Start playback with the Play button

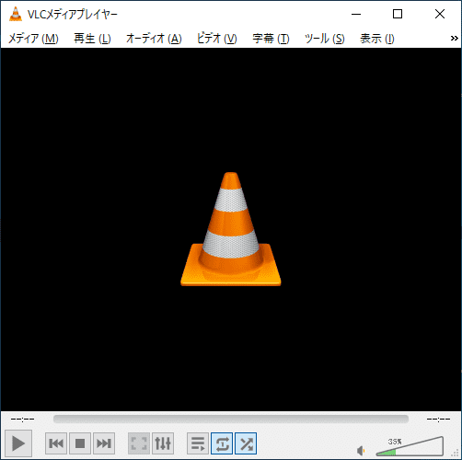pyautogui.click(x=18, y=443)
